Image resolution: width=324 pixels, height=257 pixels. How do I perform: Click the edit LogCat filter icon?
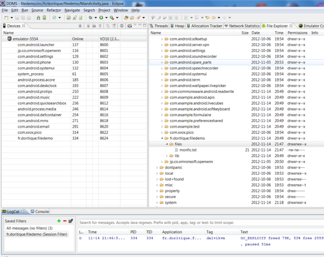71,221
